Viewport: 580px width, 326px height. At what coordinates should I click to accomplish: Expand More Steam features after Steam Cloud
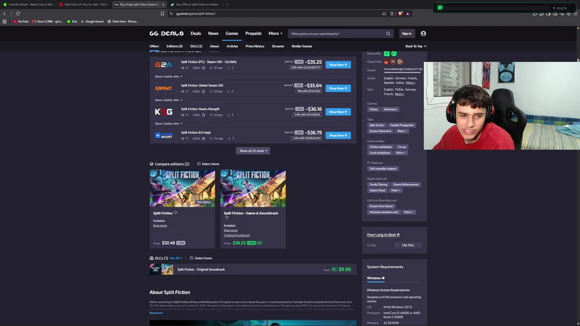coord(396,191)
